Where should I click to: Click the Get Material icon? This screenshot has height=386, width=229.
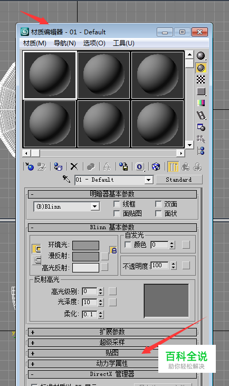[30, 167]
